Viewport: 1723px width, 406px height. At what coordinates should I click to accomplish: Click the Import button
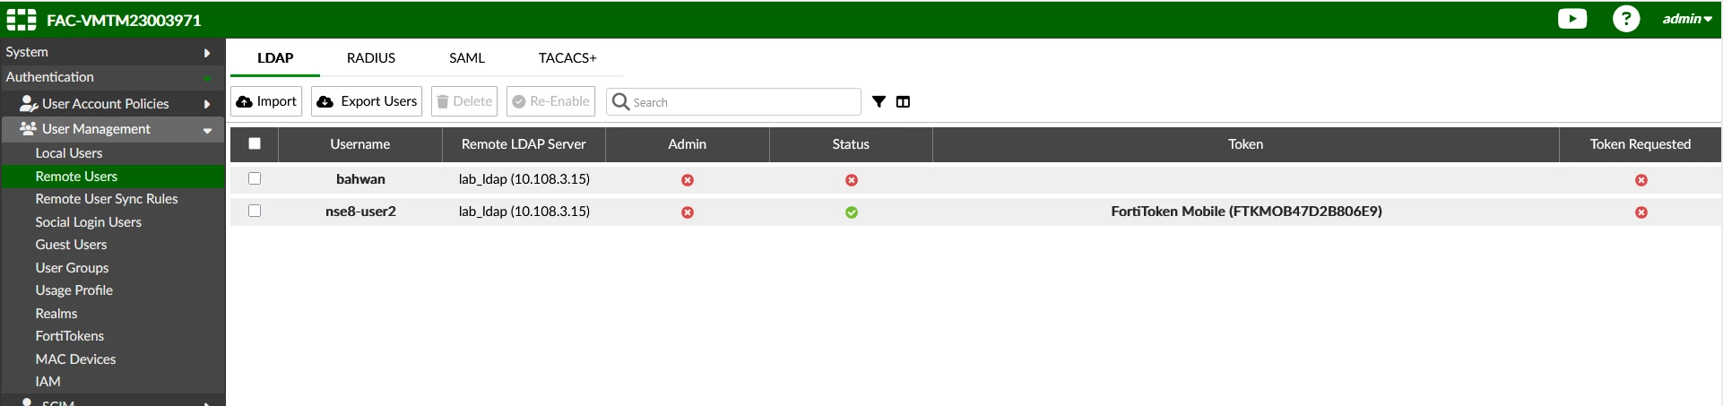pyautogui.click(x=266, y=101)
